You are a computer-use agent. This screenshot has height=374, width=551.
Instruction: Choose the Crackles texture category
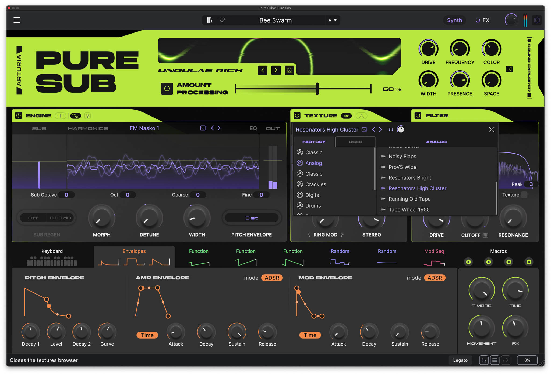pos(316,184)
